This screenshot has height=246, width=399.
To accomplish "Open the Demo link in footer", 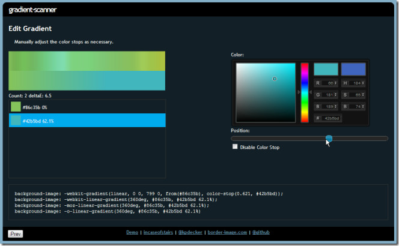I will [x=132, y=232].
